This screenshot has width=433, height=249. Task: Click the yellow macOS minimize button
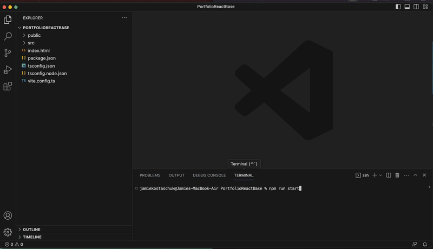(10, 7)
